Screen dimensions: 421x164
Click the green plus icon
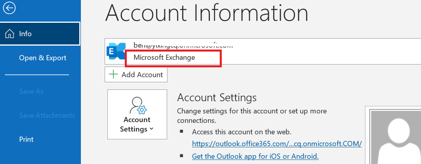[x=113, y=74]
